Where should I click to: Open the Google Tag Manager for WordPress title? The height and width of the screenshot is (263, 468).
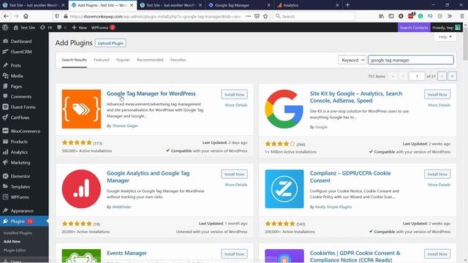[151, 94]
